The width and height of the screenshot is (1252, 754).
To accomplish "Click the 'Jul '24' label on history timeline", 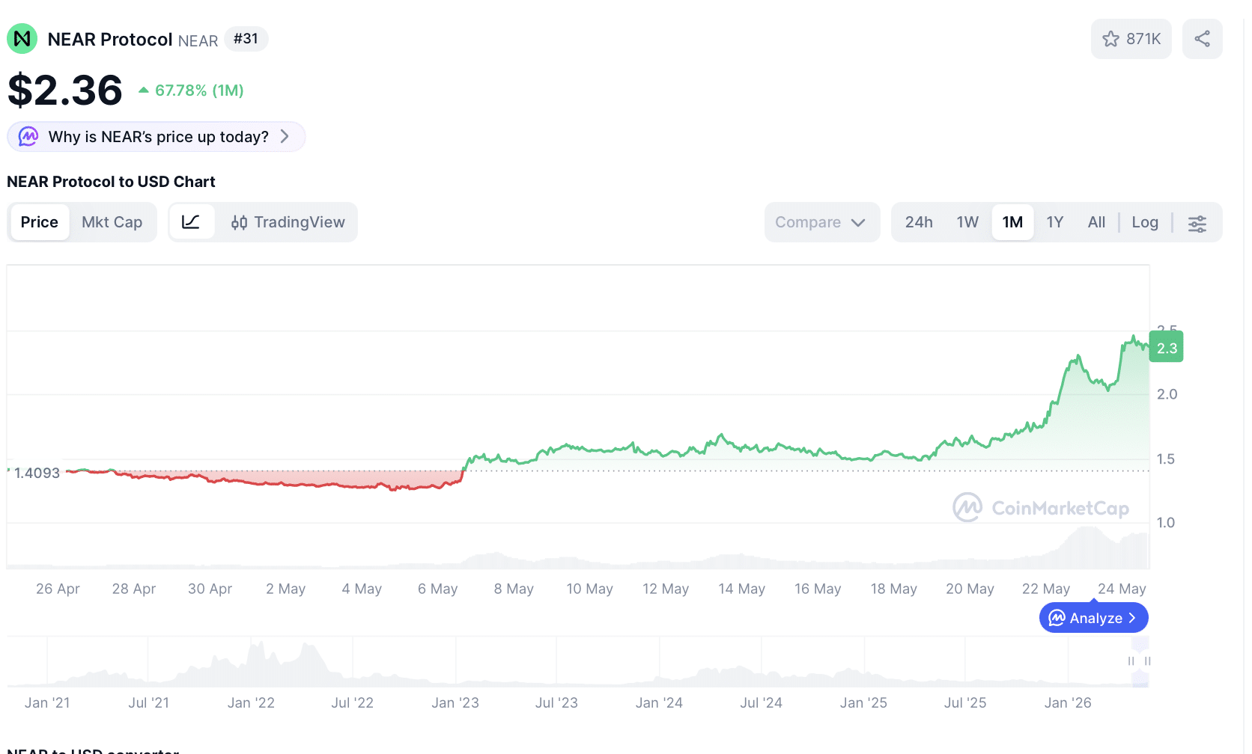I will [761, 702].
